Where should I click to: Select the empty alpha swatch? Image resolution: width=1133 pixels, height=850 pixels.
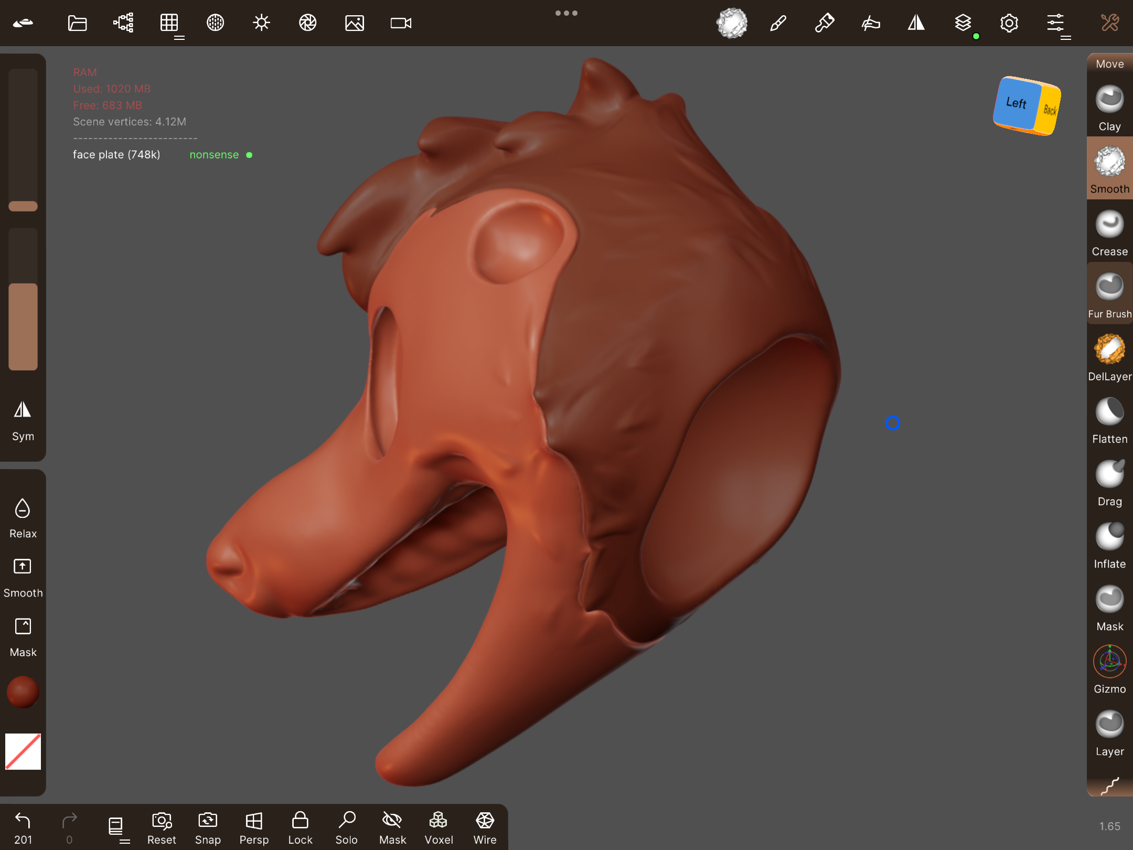coord(23,751)
